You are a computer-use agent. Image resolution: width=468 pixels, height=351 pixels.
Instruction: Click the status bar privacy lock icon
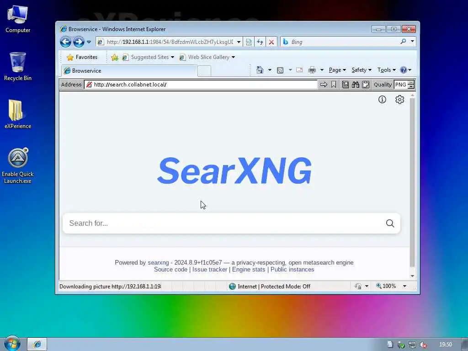[x=358, y=286]
